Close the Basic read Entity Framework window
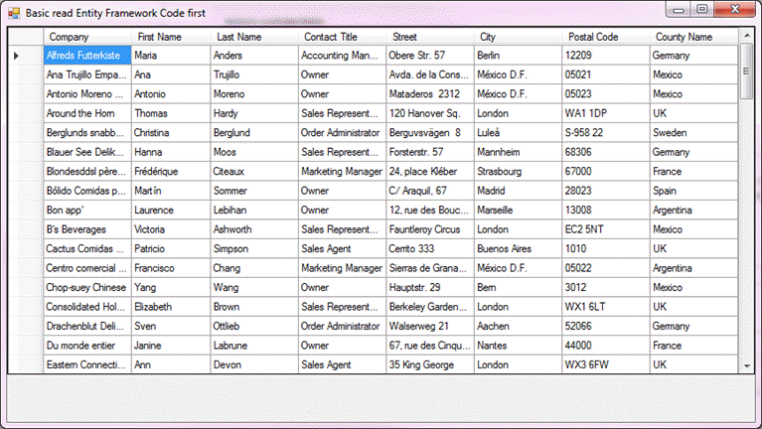Screen dimensions: 762x429 pyautogui.click(x=735, y=9)
